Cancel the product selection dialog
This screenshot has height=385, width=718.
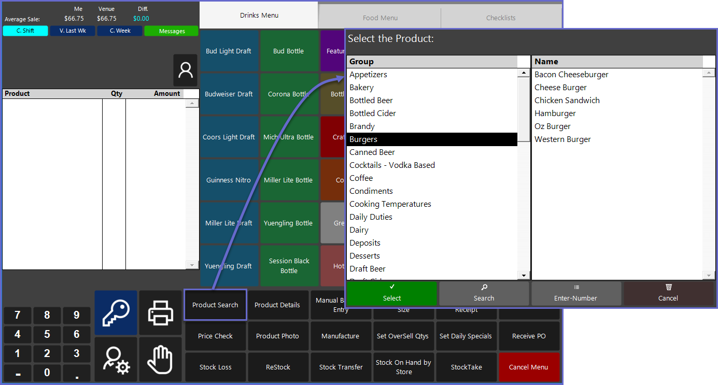(668, 293)
